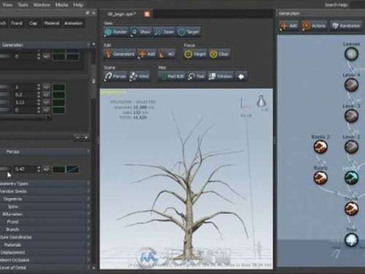Screen dimensions: 365x274
Task: Select the Level 3 generator node
Action: [351, 116]
